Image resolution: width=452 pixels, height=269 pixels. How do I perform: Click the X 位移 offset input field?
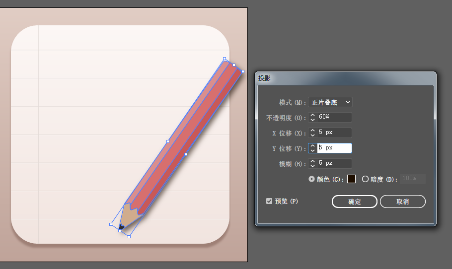click(x=334, y=133)
